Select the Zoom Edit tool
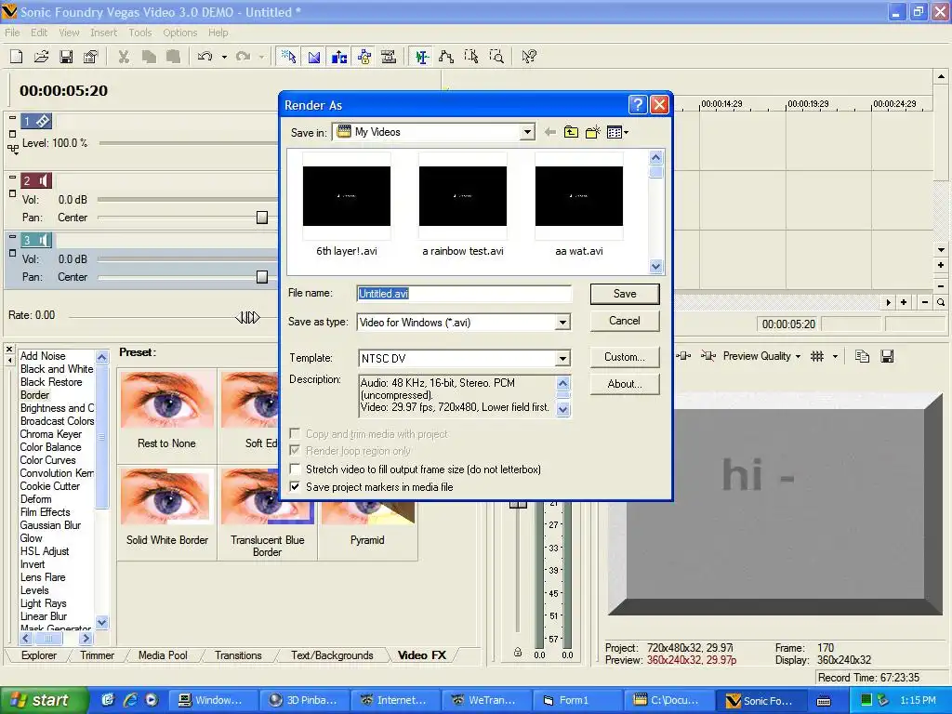This screenshot has height=714, width=952. [496, 57]
